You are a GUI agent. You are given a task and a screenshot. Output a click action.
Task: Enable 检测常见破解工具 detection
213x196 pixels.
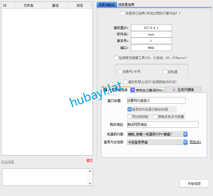(116, 58)
